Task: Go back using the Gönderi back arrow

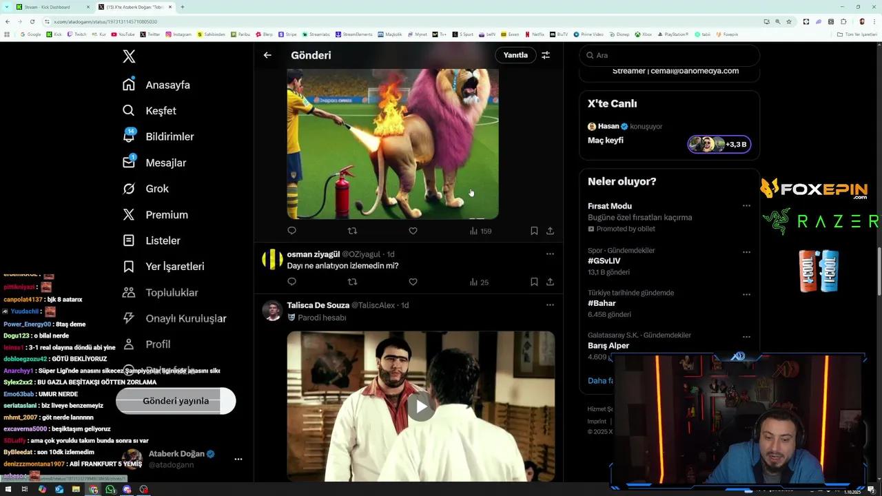Action: [x=267, y=55]
